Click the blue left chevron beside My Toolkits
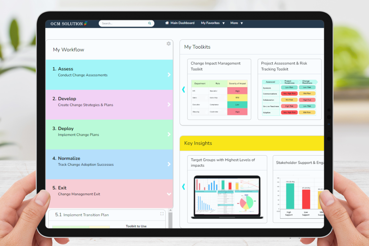The image size is (369, 246). tap(183, 90)
